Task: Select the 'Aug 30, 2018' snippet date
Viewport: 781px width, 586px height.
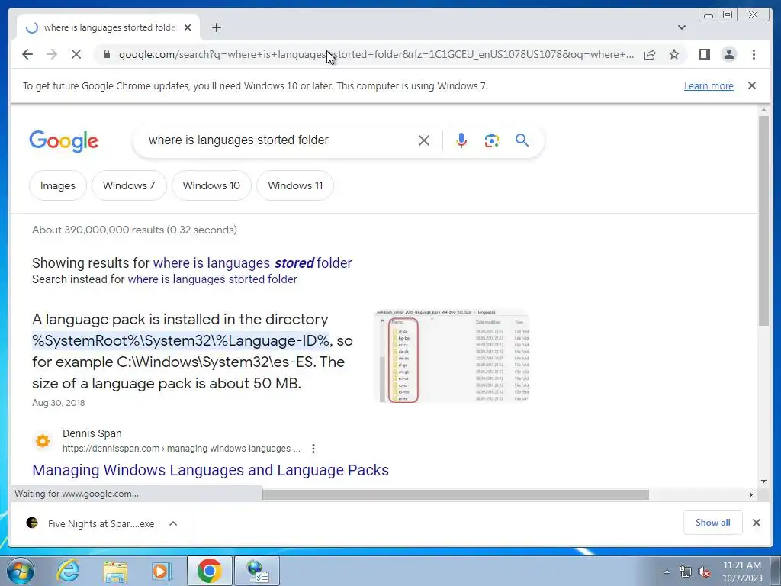Action: point(58,403)
